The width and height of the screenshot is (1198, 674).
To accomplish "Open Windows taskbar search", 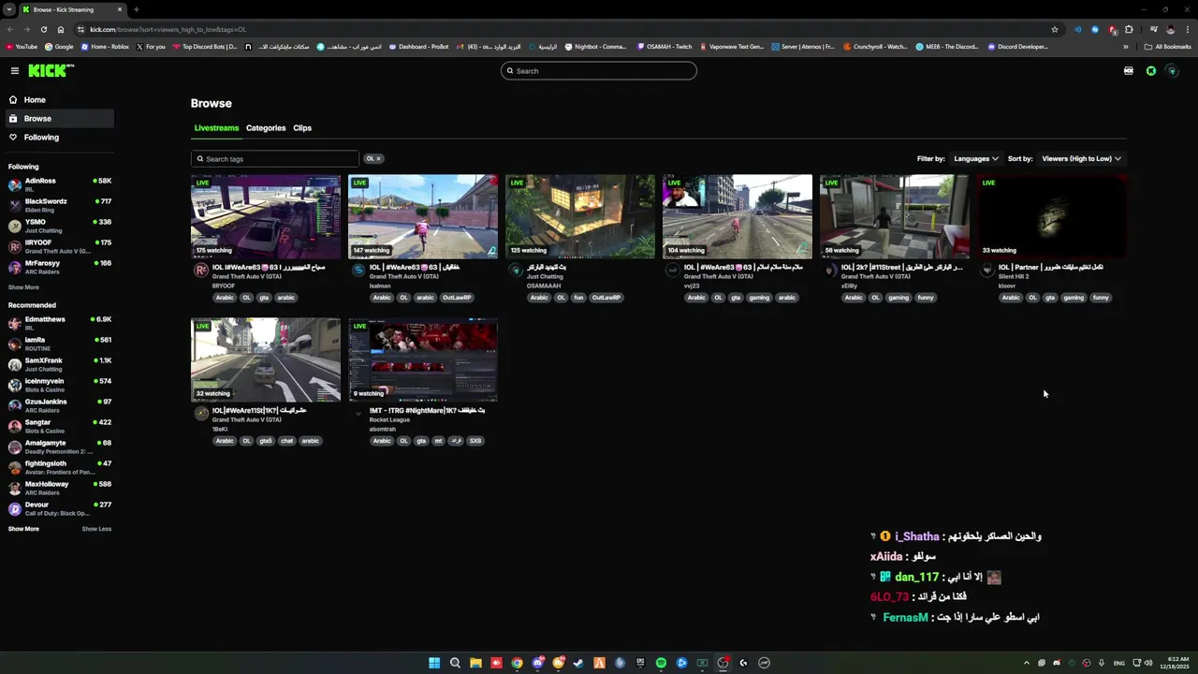I will pos(455,663).
